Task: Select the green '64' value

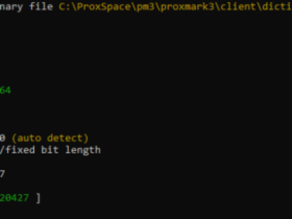Action: point(5,91)
